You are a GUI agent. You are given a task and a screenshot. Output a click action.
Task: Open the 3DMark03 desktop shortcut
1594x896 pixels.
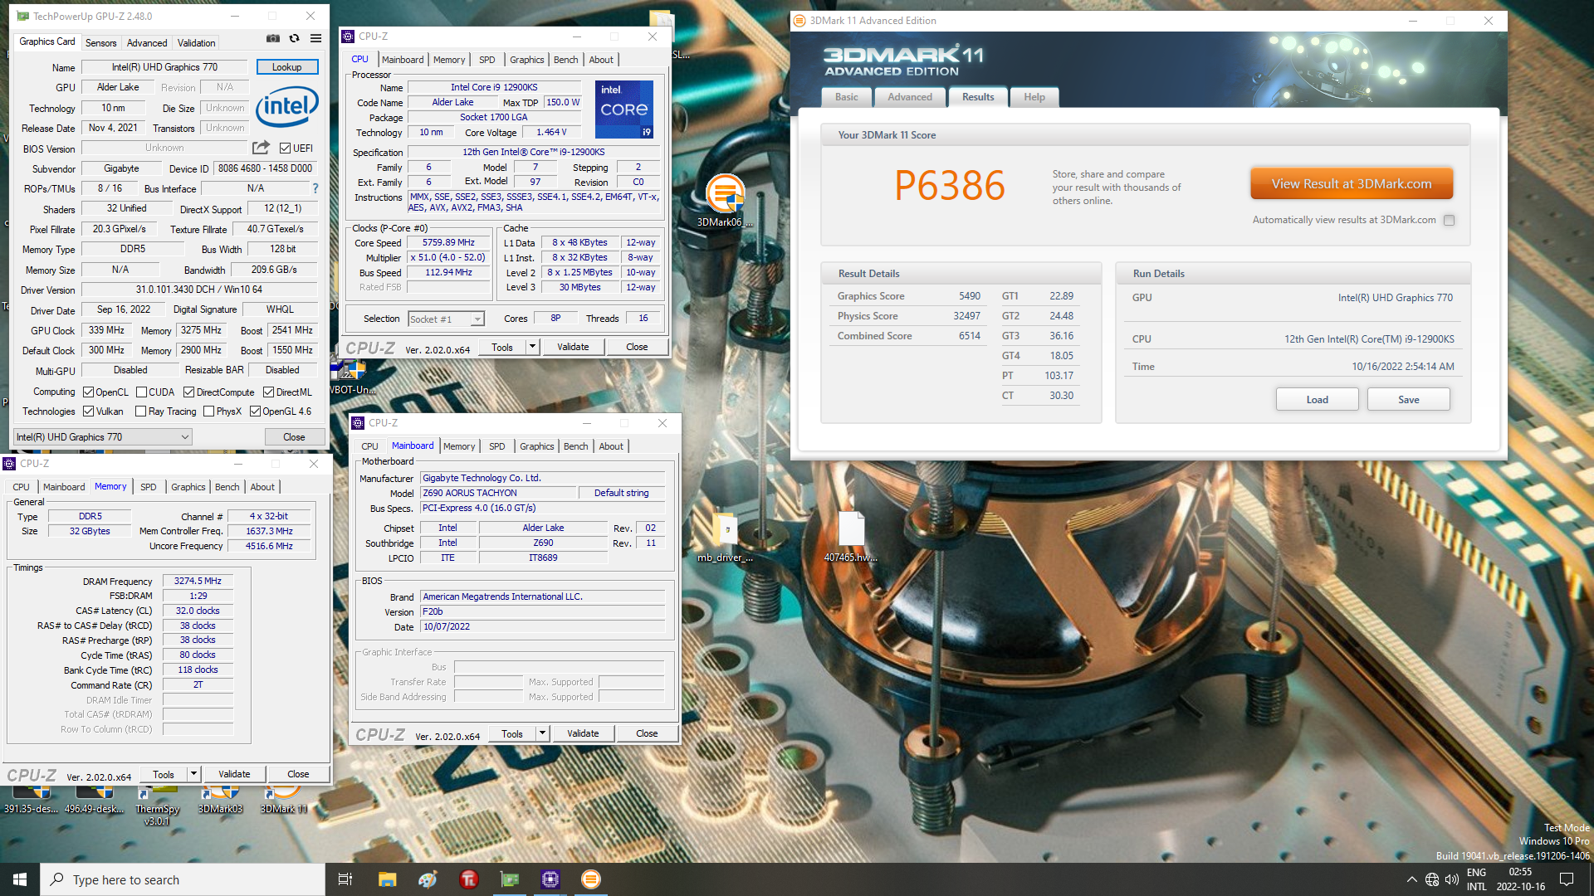pos(220,801)
